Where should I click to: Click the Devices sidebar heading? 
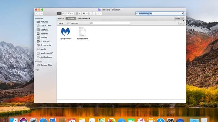click(38, 62)
